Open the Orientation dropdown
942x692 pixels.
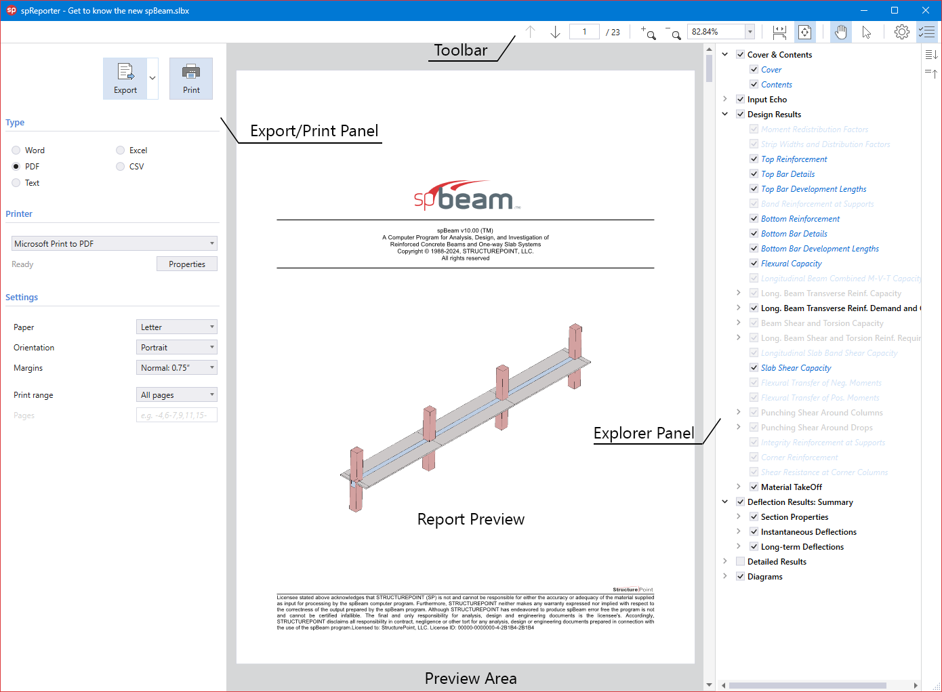click(176, 348)
